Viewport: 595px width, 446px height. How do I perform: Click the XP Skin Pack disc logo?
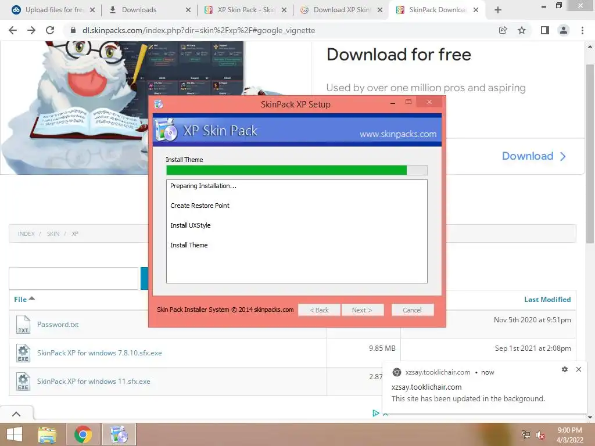166,130
